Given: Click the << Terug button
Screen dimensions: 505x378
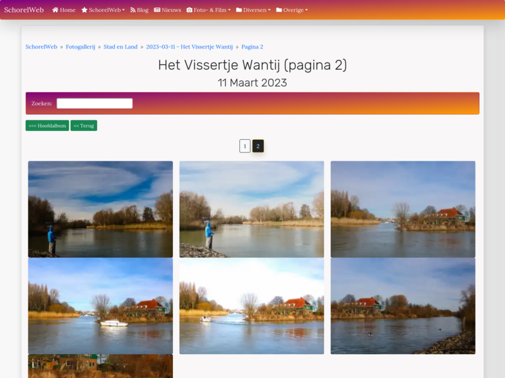Looking at the screenshot, I should pyautogui.click(x=84, y=125).
